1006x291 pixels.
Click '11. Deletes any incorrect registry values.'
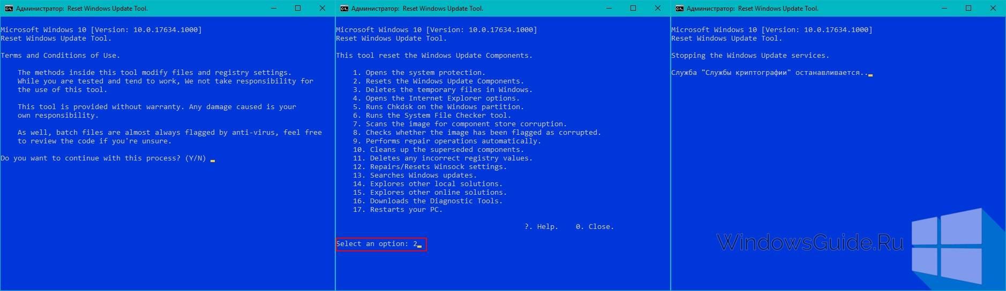pyautogui.click(x=442, y=158)
